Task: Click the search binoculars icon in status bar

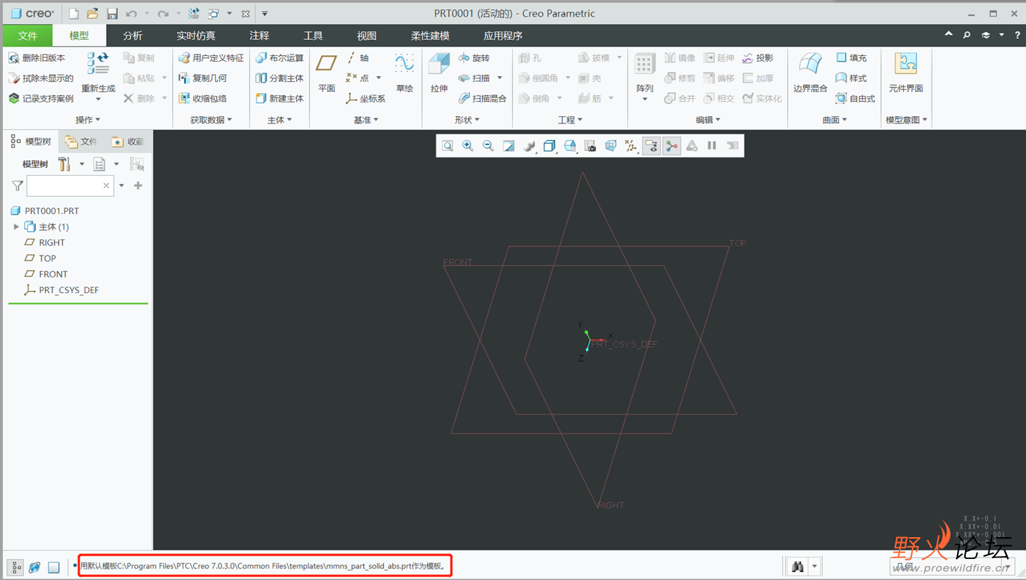Action: click(798, 566)
